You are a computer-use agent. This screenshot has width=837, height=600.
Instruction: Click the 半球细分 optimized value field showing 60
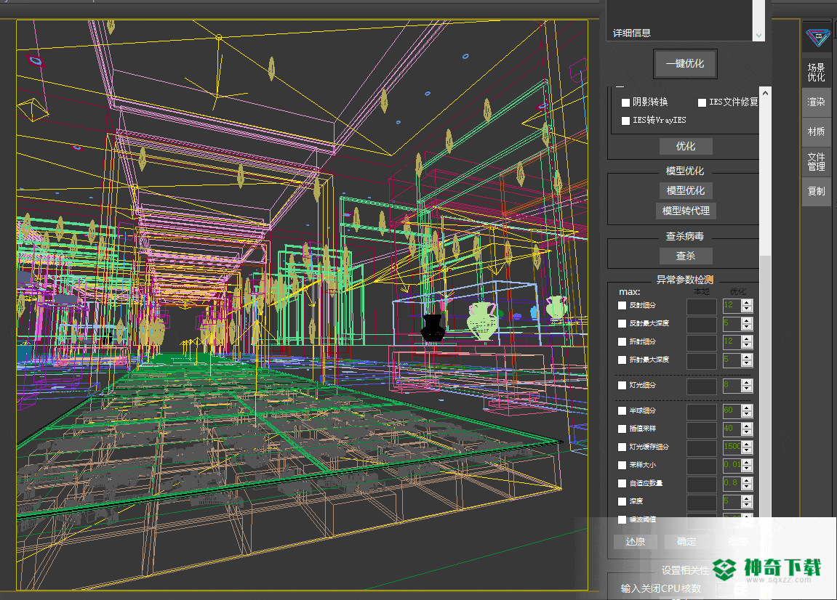[x=732, y=410]
